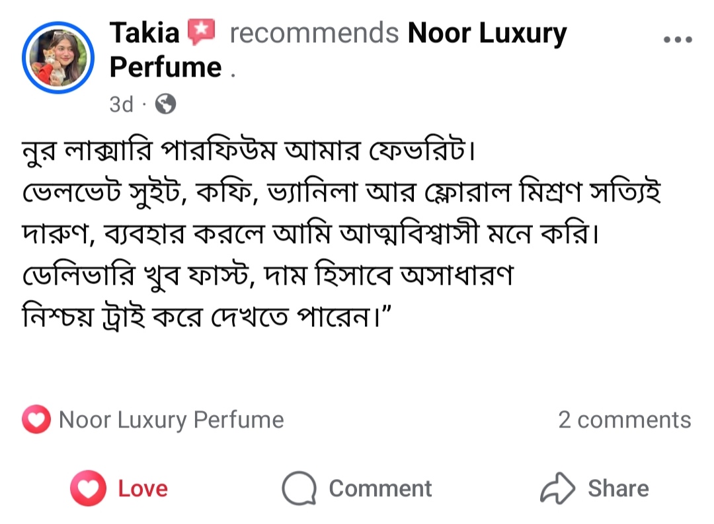Toggle the red heart Love reaction icon
This screenshot has height=524, width=714.
88,489
